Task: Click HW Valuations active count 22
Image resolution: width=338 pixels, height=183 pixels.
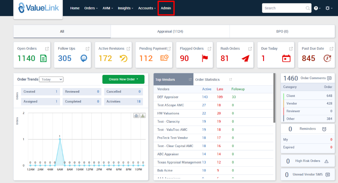Action: [204, 113]
